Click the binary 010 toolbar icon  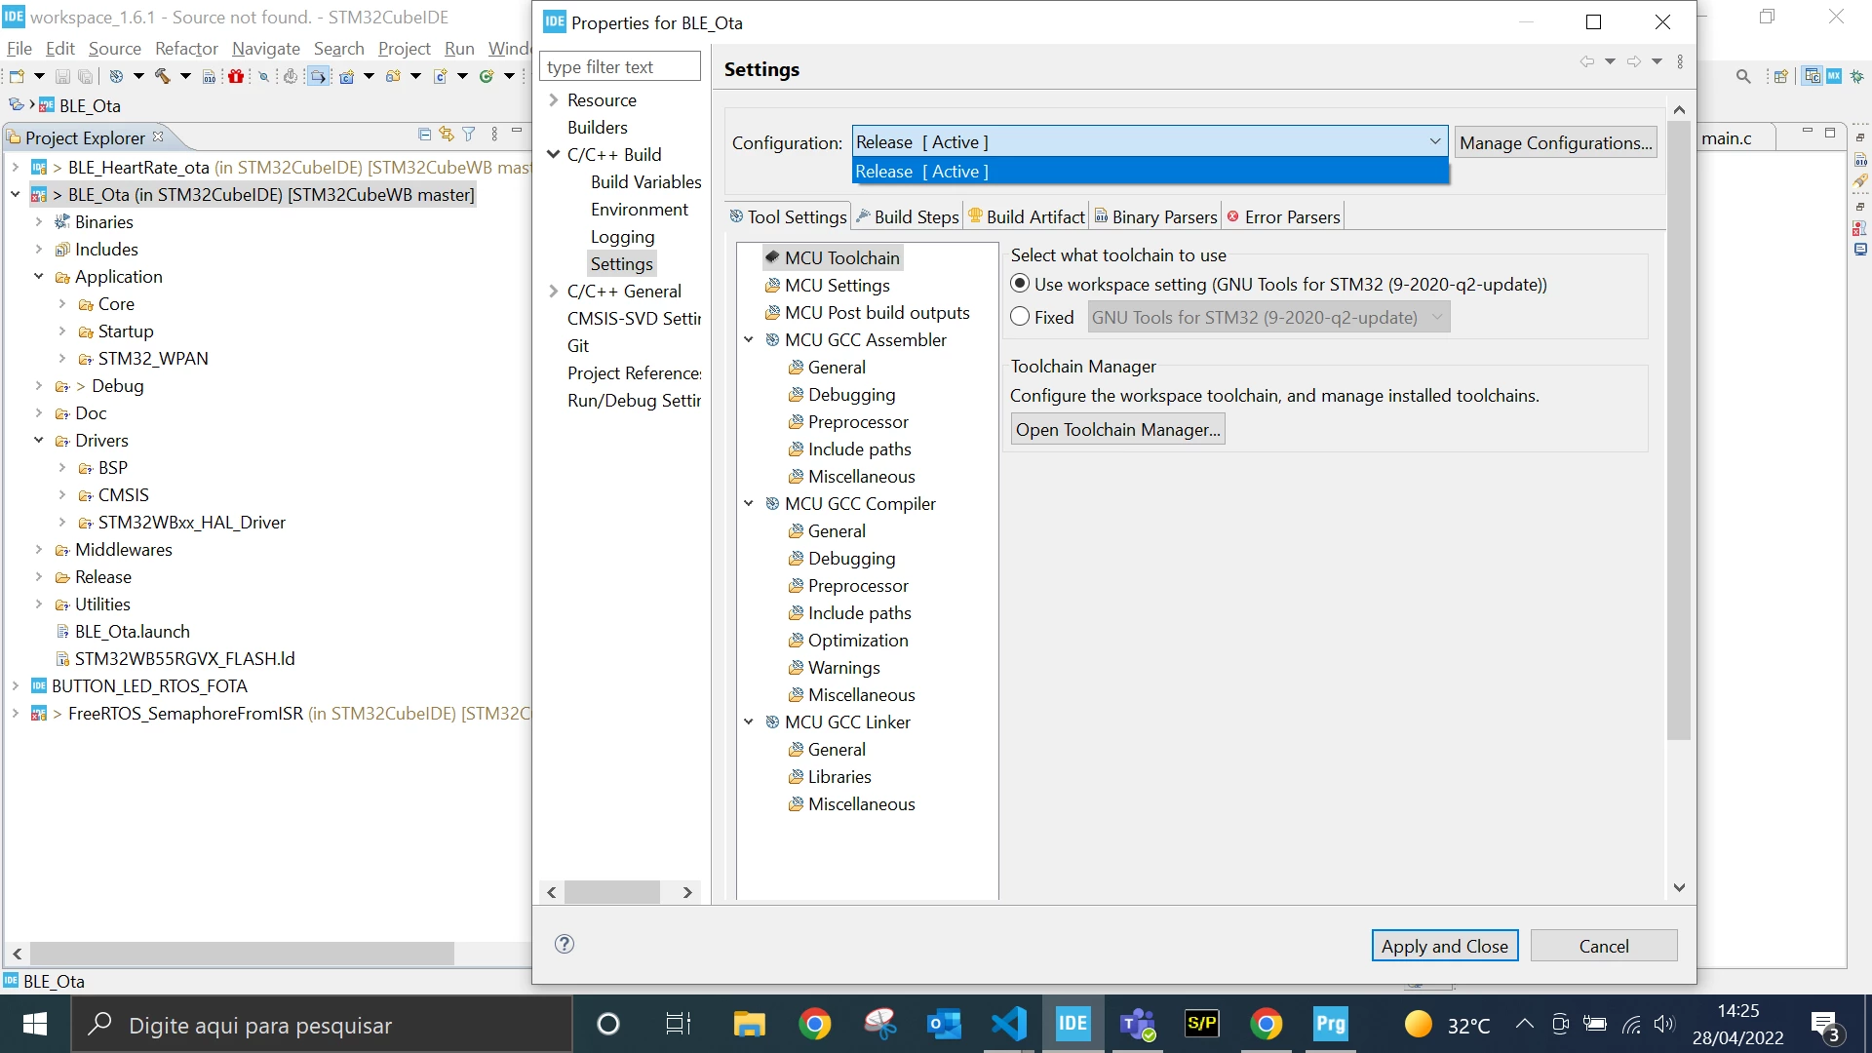coord(209,76)
